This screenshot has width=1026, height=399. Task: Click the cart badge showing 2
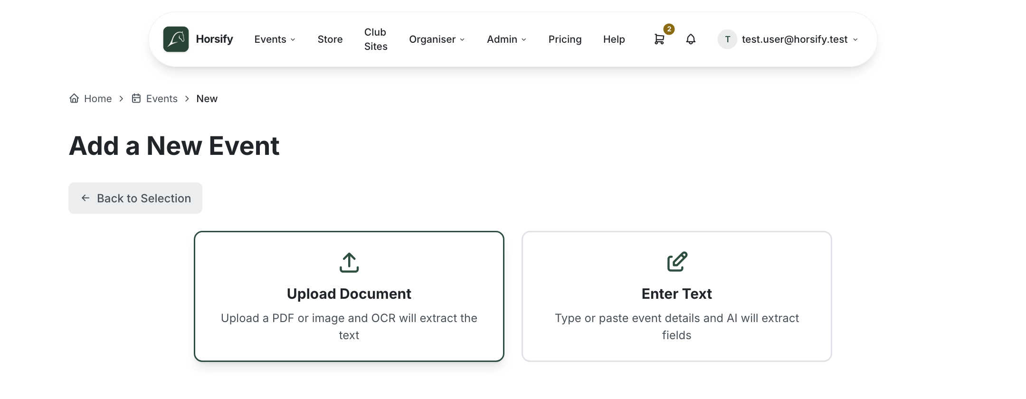(x=669, y=29)
